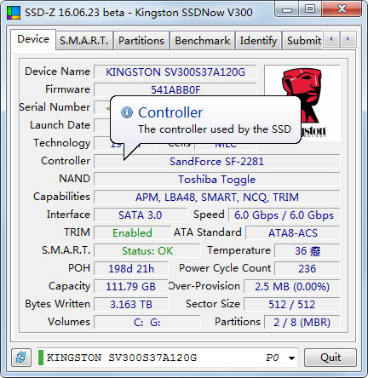Click the Firmware value 541ABB0F
The height and width of the screenshot is (378, 368).
click(175, 90)
